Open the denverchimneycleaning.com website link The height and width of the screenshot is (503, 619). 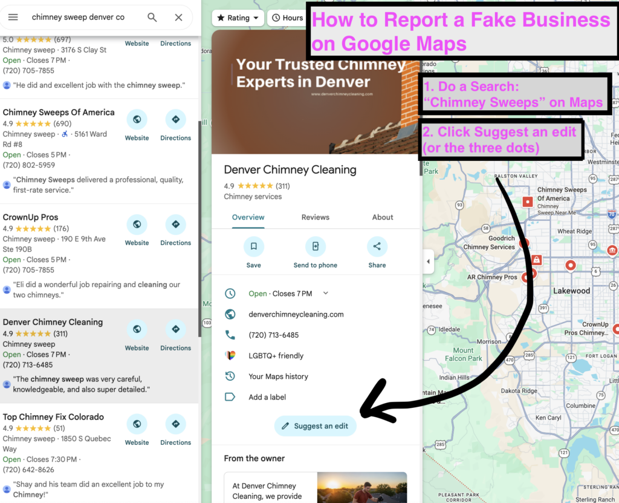pos(296,314)
